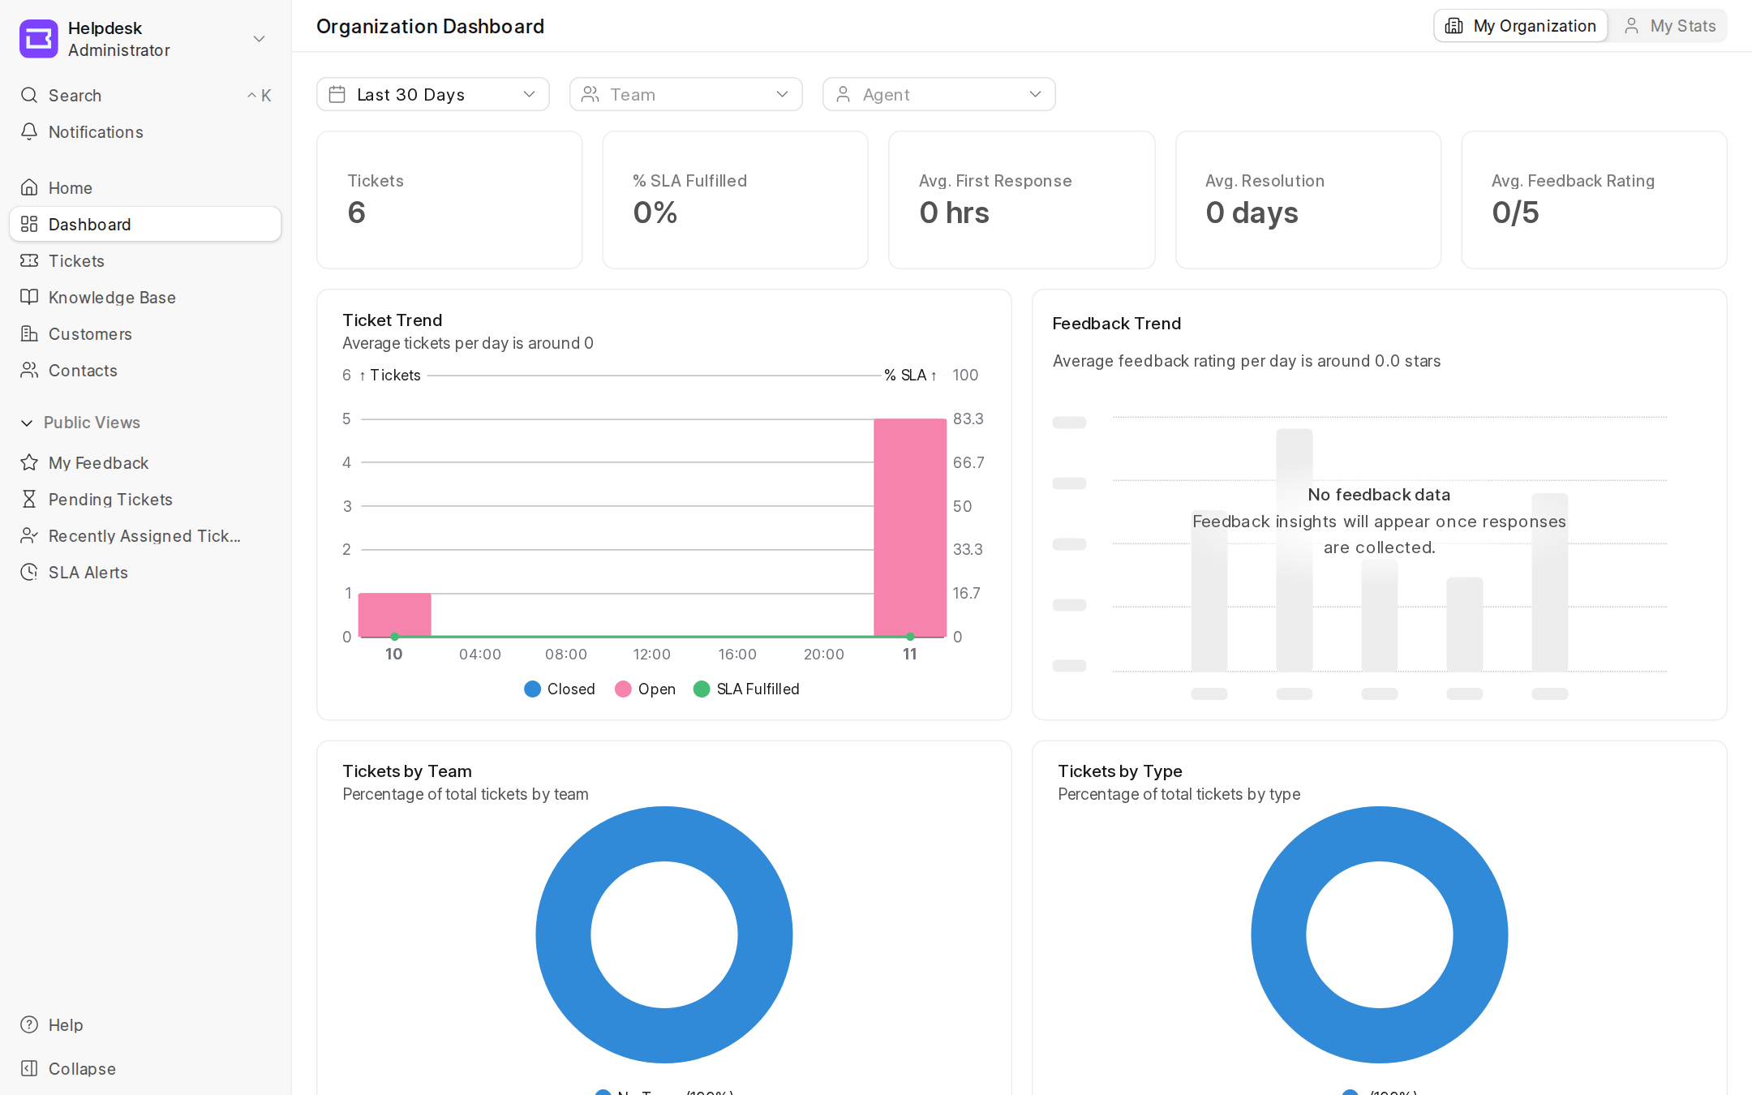Open the Agent filter dropdown
This screenshot has width=1752, height=1095.
click(939, 94)
